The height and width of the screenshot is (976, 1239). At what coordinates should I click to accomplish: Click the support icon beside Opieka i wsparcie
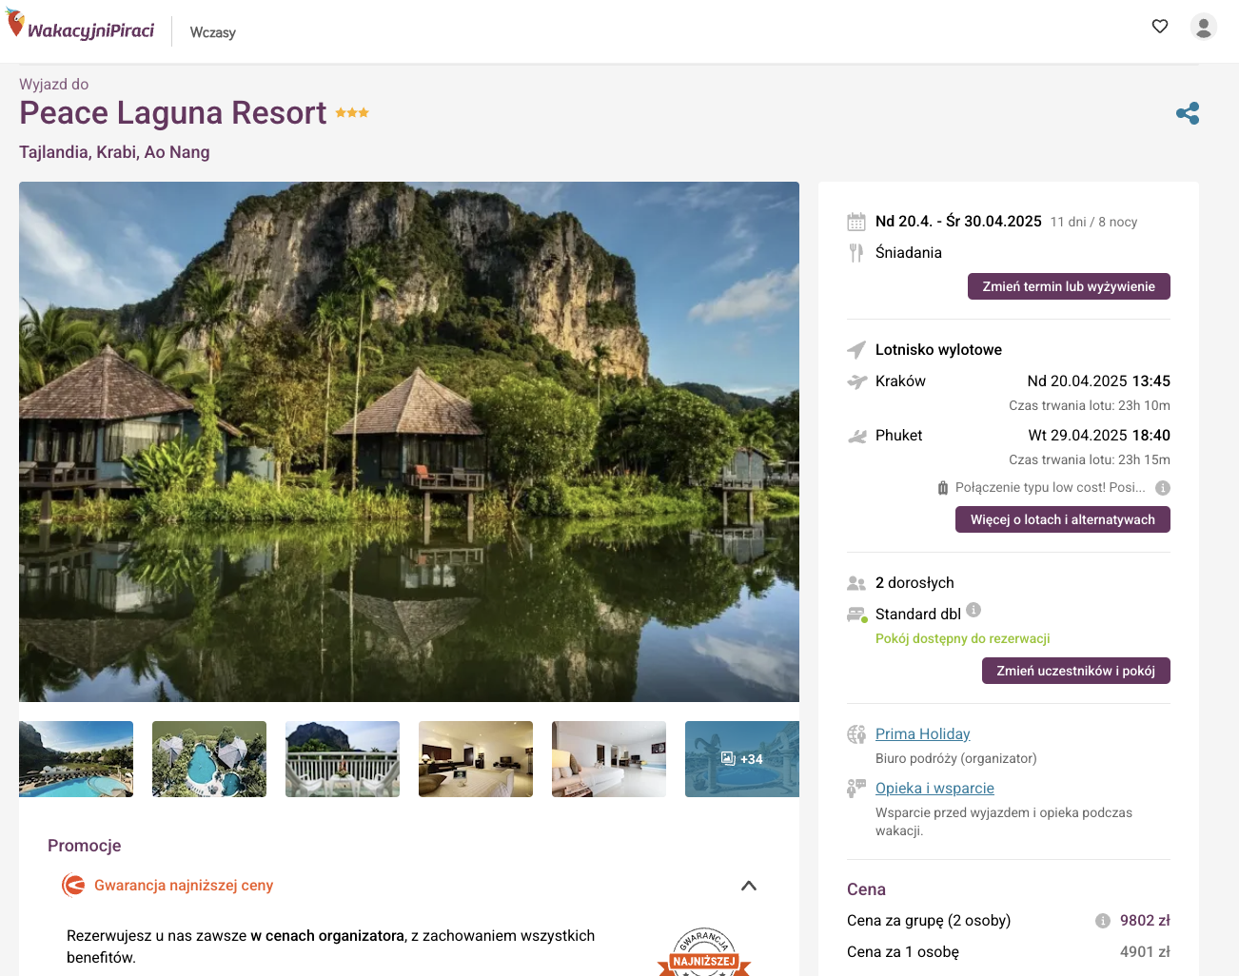[856, 789]
